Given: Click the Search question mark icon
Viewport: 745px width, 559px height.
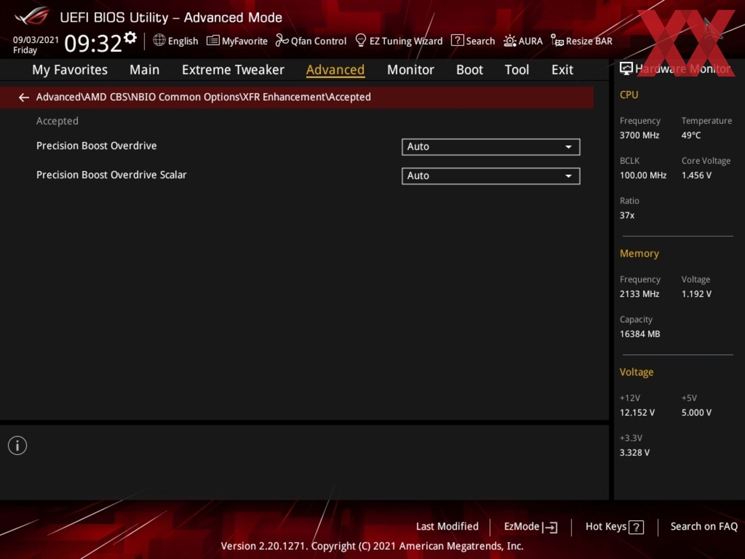Looking at the screenshot, I should tap(457, 41).
